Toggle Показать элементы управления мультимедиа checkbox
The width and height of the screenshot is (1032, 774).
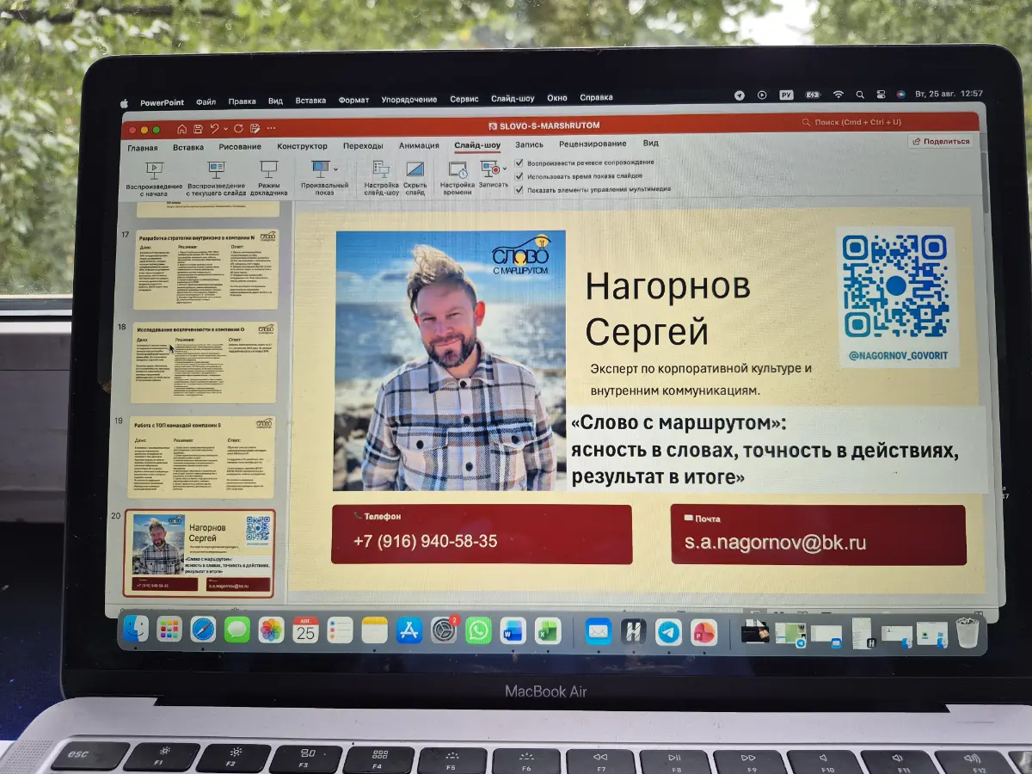coord(519,189)
